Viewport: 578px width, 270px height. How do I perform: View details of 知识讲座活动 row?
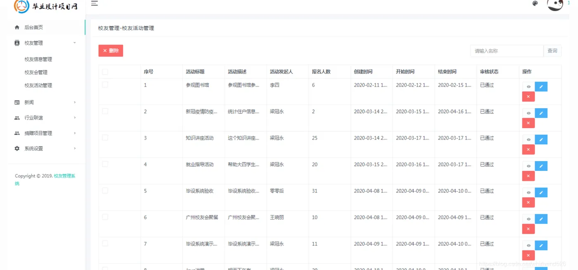coord(528,140)
